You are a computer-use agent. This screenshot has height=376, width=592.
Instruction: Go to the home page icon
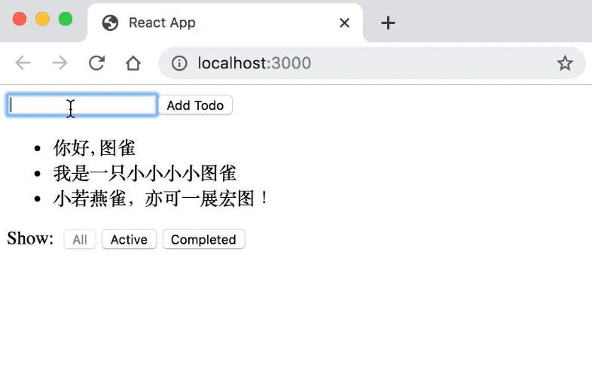pos(133,63)
